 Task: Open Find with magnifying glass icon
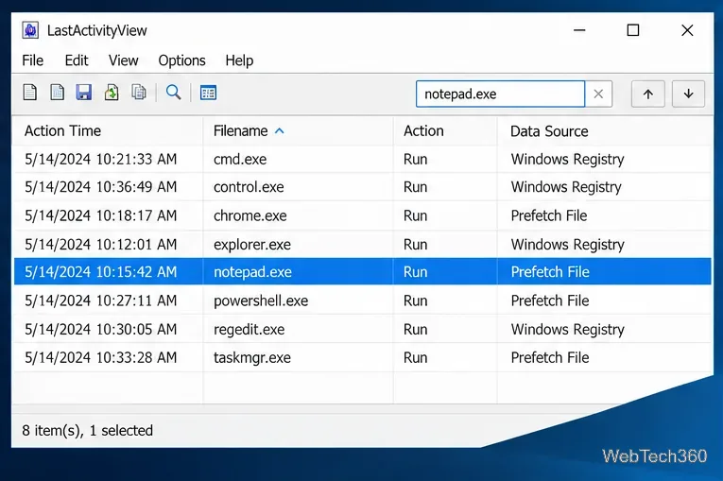click(173, 93)
